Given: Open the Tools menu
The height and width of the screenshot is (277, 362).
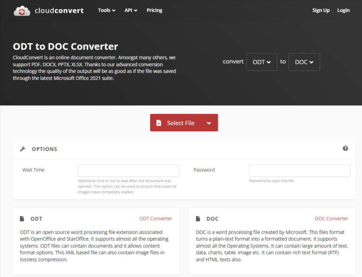Looking at the screenshot, I should pyautogui.click(x=104, y=10).
